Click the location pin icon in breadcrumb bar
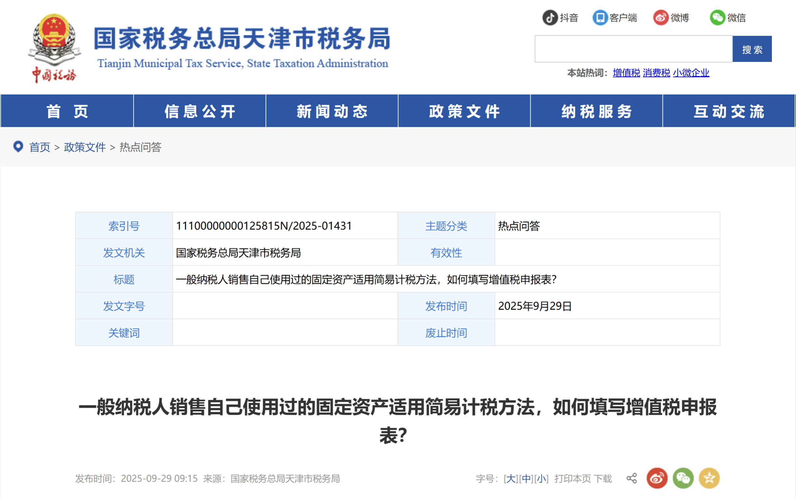796x499 pixels. tap(18, 147)
